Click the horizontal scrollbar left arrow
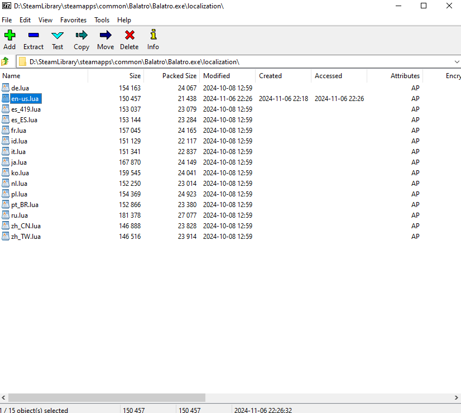The height and width of the screenshot is (413, 461). [3, 397]
